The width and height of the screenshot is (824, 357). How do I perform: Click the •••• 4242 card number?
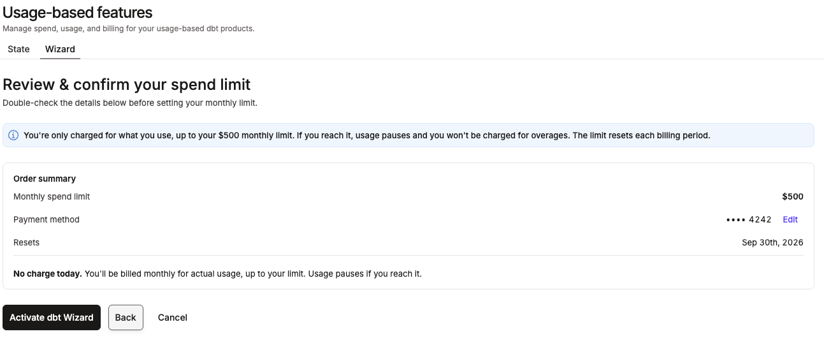point(749,219)
